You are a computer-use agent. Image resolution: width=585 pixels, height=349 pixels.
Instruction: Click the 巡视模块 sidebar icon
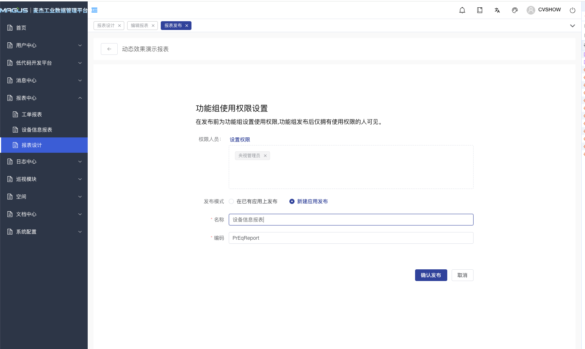[x=10, y=179]
